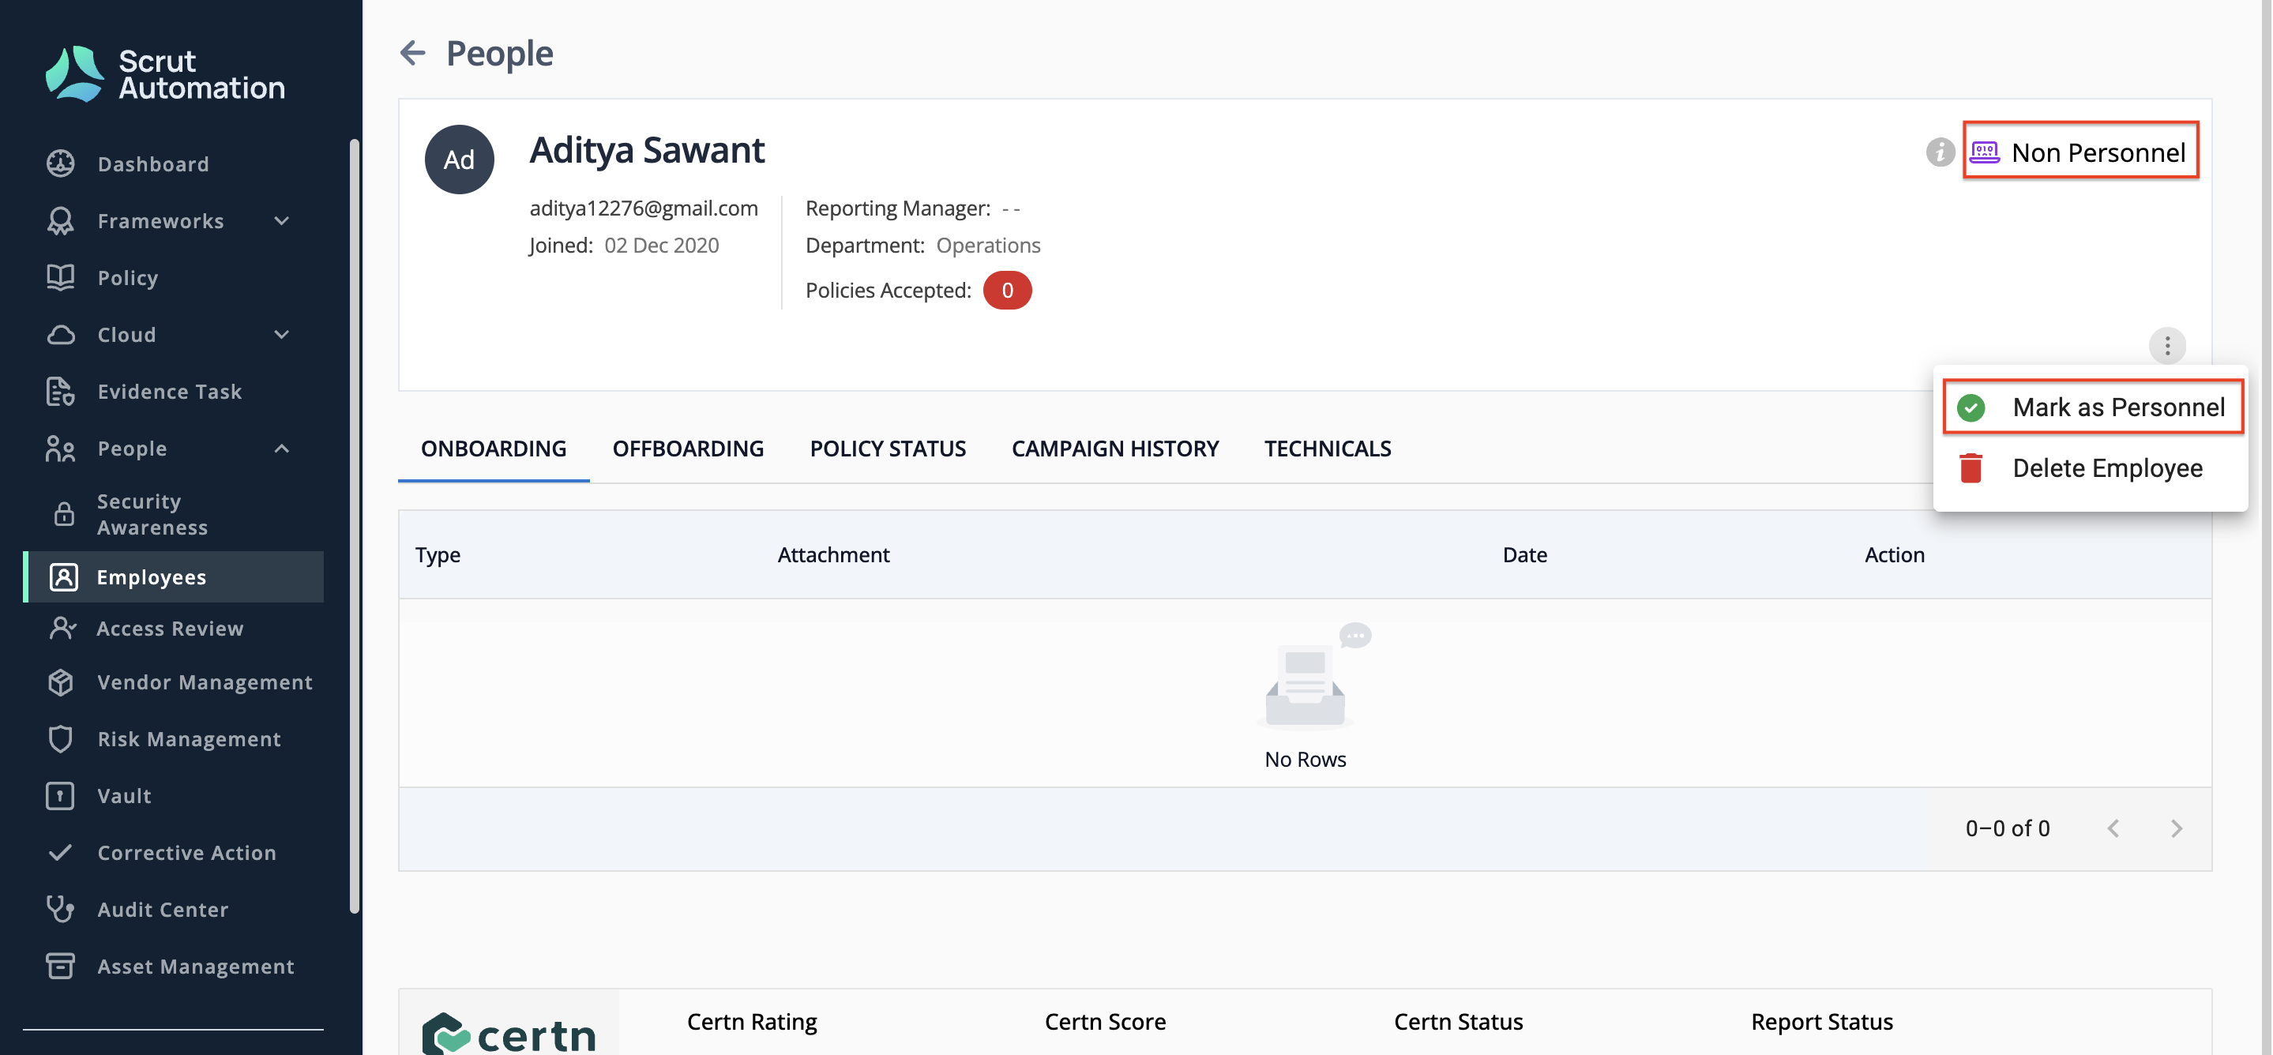Image resolution: width=2273 pixels, height=1055 pixels.
Task: Go to next page of onboarding table
Action: tap(2176, 828)
